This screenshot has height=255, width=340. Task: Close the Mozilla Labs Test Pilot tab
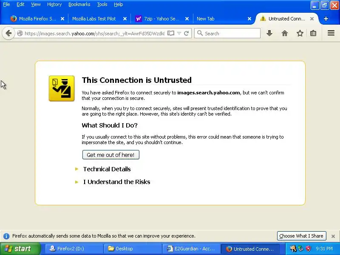(x=125, y=19)
